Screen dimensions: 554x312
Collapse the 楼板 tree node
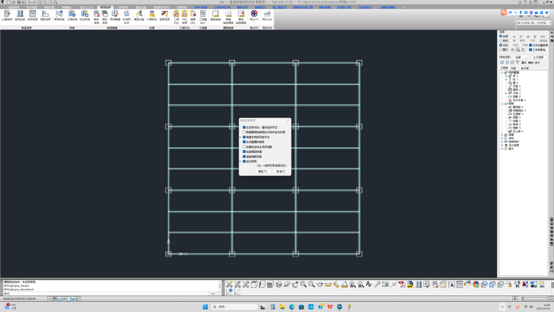(x=502, y=104)
